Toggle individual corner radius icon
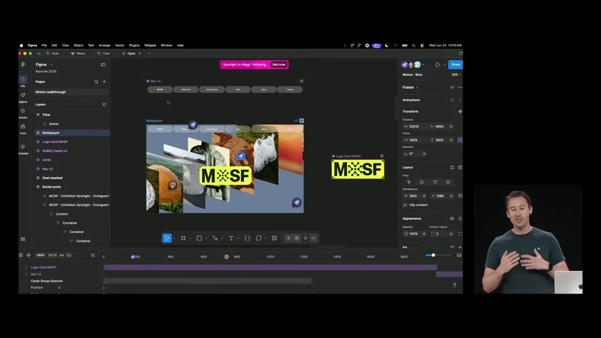 point(460,233)
